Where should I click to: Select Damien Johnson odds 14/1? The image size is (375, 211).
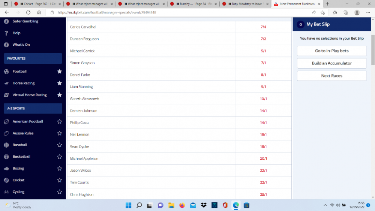coord(263,111)
